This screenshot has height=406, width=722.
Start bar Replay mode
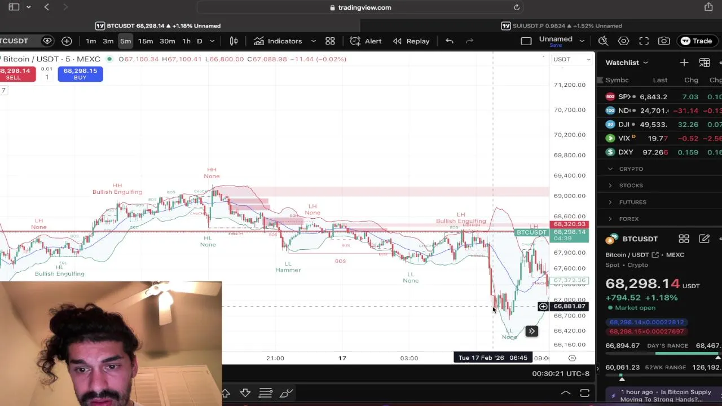point(411,41)
